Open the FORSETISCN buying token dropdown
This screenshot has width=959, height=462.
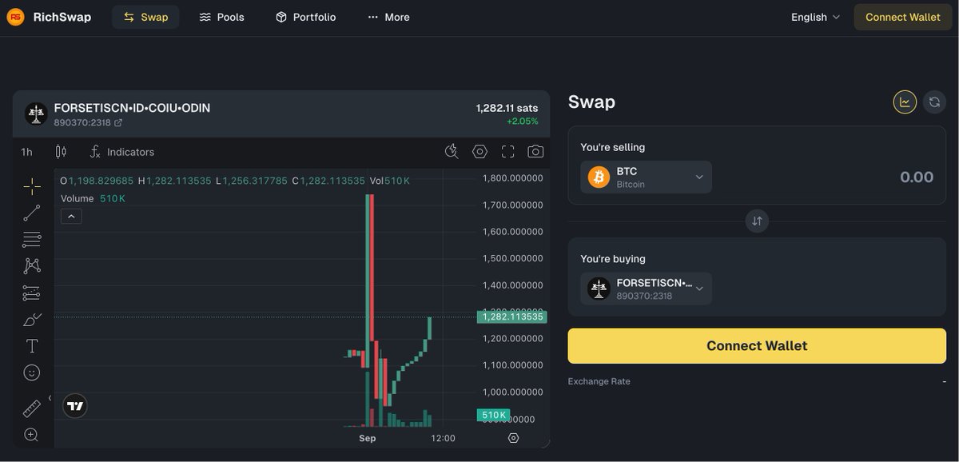tap(647, 289)
